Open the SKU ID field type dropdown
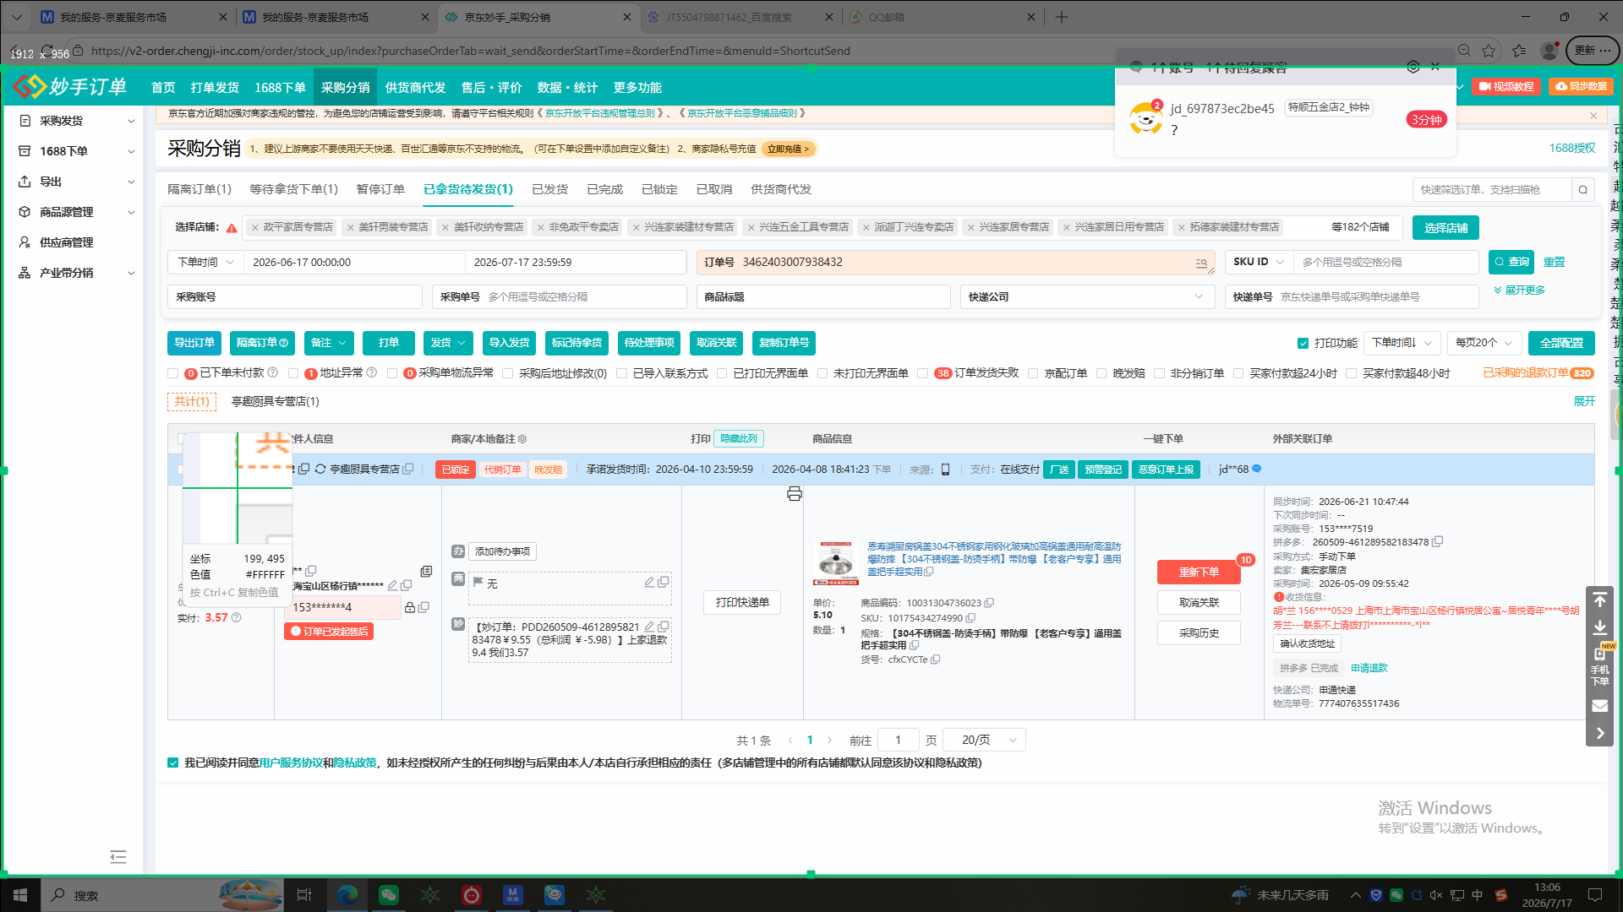Image resolution: width=1623 pixels, height=912 pixels. [x=1259, y=262]
